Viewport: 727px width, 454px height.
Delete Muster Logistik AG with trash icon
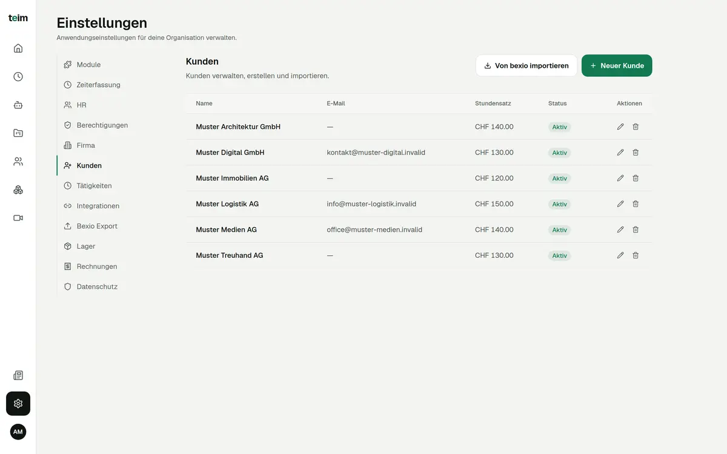[636, 204]
